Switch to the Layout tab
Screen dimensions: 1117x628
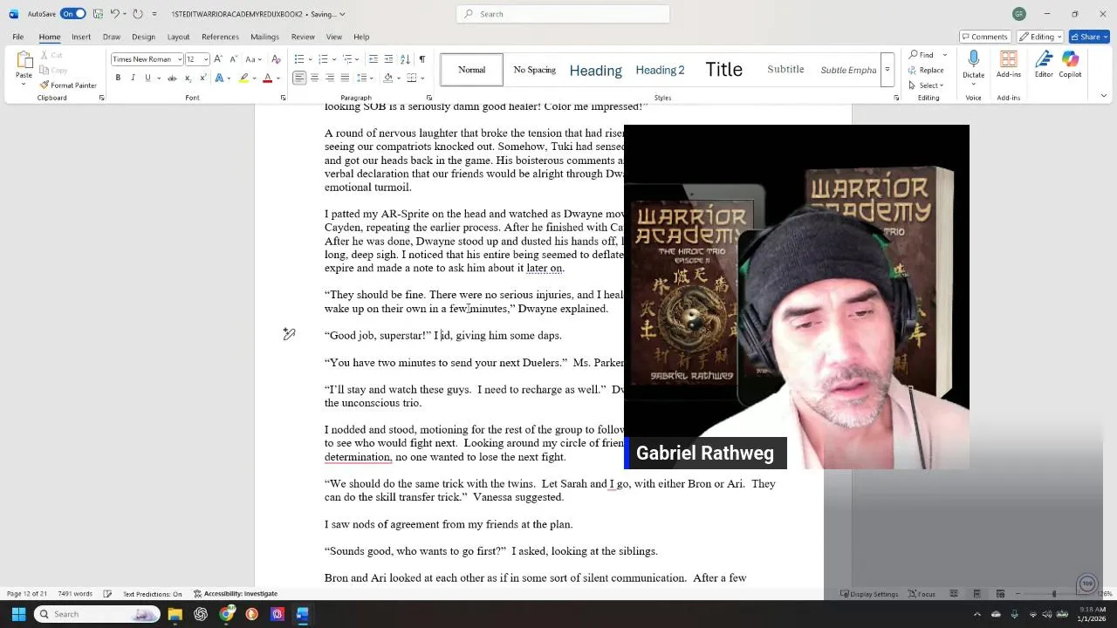point(178,37)
